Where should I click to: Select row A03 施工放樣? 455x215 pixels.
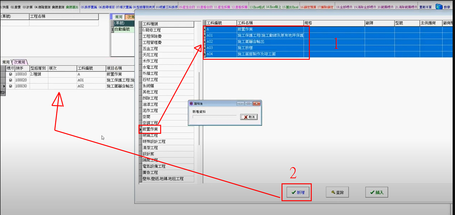pos(245,48)
